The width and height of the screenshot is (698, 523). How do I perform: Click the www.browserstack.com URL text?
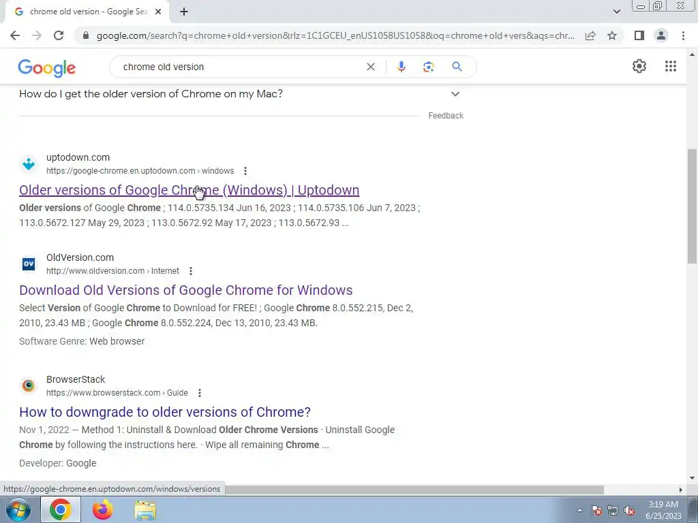(117, 393)
